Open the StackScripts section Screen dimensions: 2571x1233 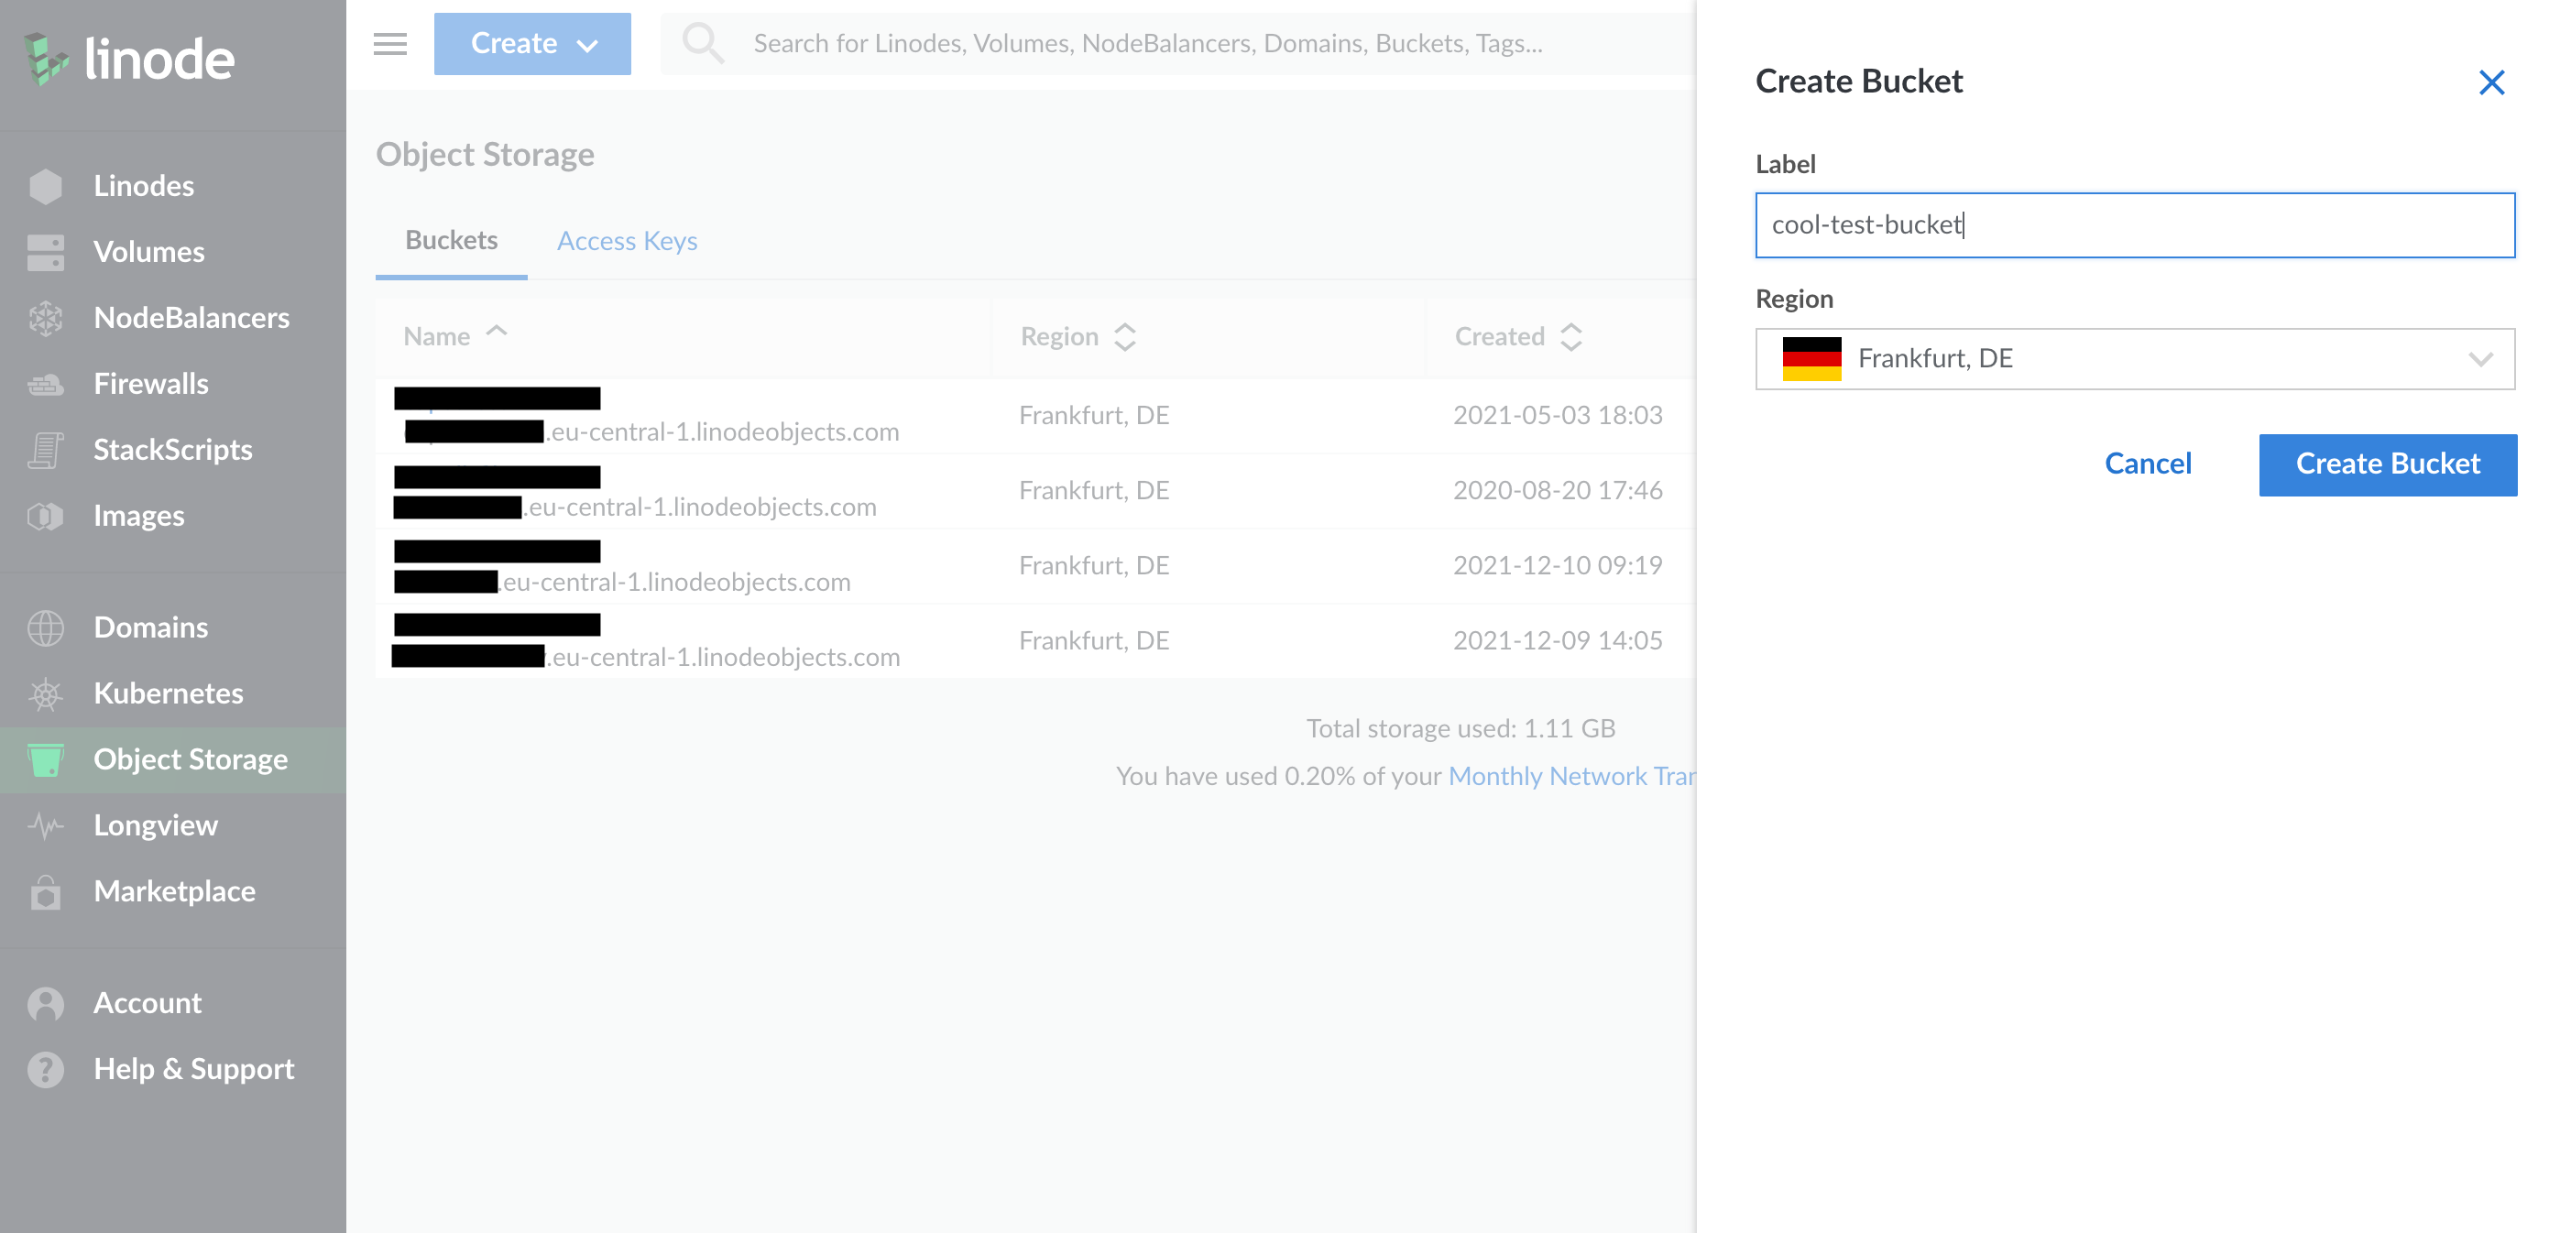[x=172, y=449]
